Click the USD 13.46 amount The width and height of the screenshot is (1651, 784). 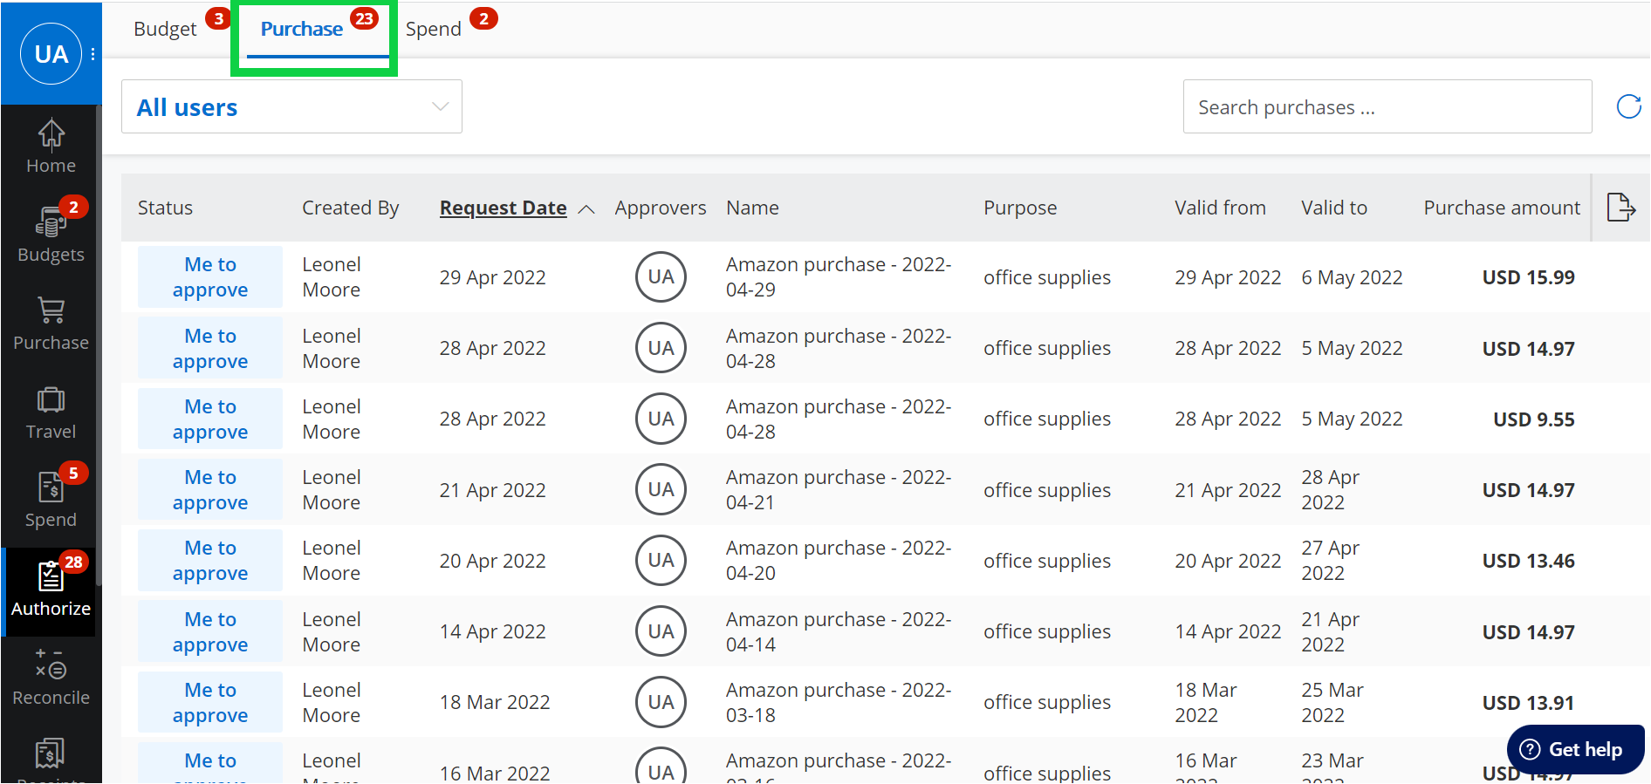pos(1528,561)
